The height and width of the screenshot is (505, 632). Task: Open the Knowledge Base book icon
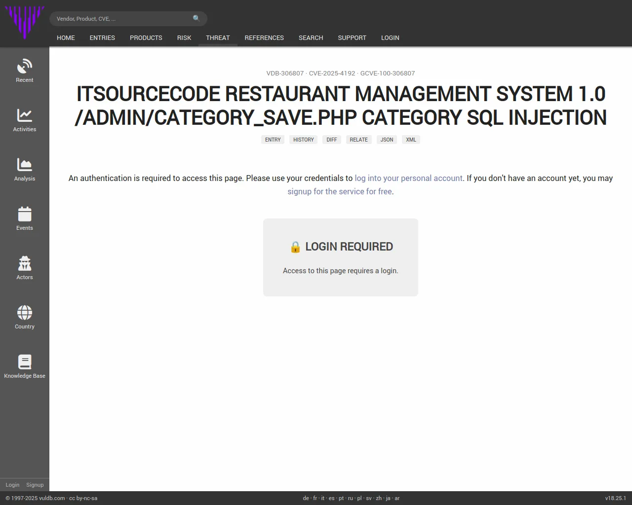[25, 362]
